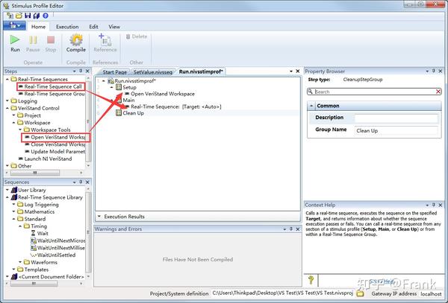Pin the Sequences panel pushpin icon
This screenshot has width=448, height=303.
[81, 182]
